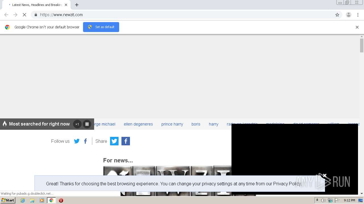Screen dimensions: 364x204
Task: Click the Most searched for right now label
Action: coord(39,124)
